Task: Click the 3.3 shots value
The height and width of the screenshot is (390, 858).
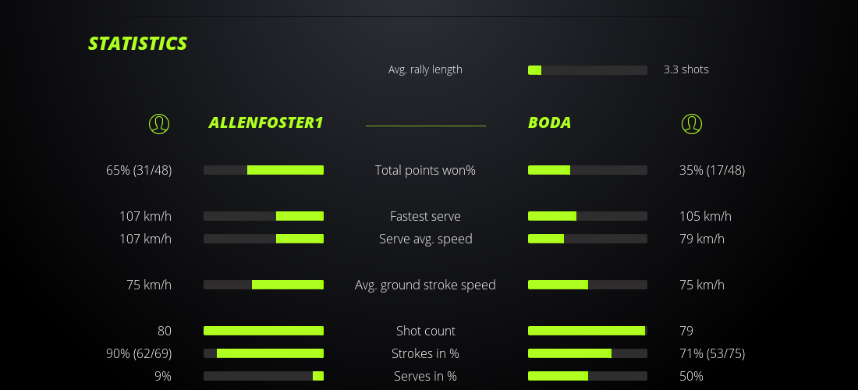Action: 686,69
